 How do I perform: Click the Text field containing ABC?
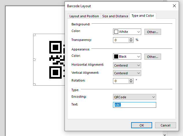click(135, 105)
